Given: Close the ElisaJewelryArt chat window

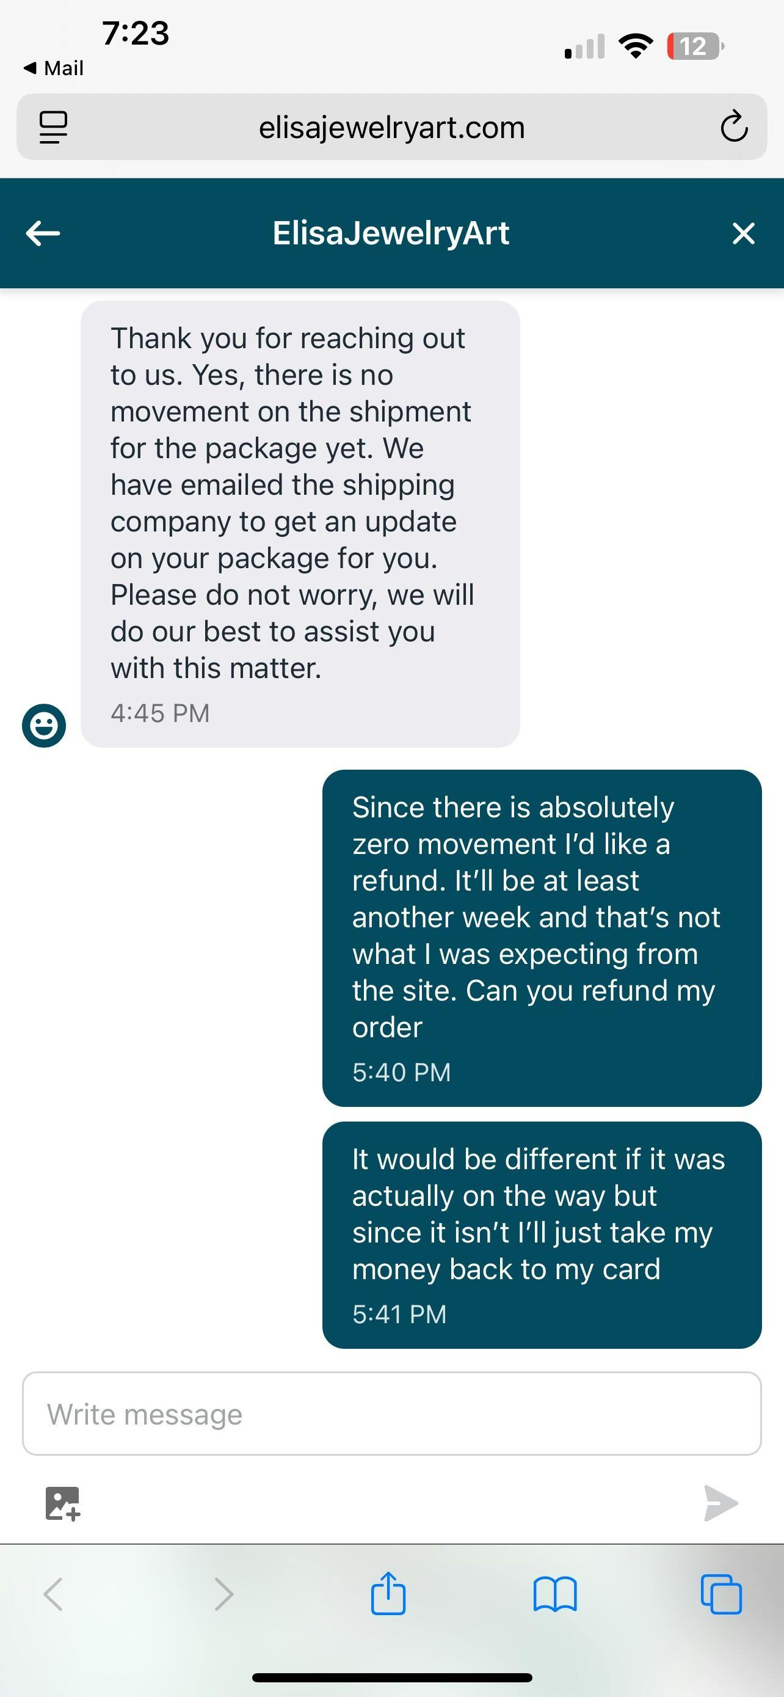Looking at the screenshot, I should tap(743, 233).
